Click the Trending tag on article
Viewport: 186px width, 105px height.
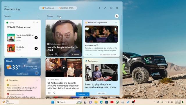click(x=76, y=55)
